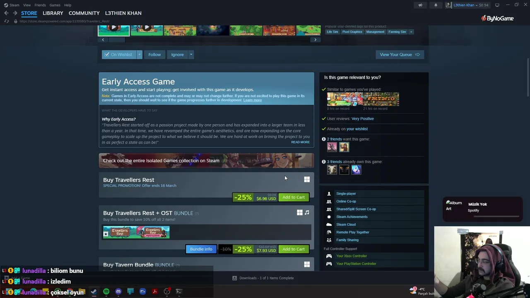
Task: Open the Games menu
Action: click(x=55, y=5)
